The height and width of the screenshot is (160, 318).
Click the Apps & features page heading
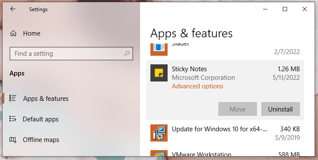click(x=192, y=33)
